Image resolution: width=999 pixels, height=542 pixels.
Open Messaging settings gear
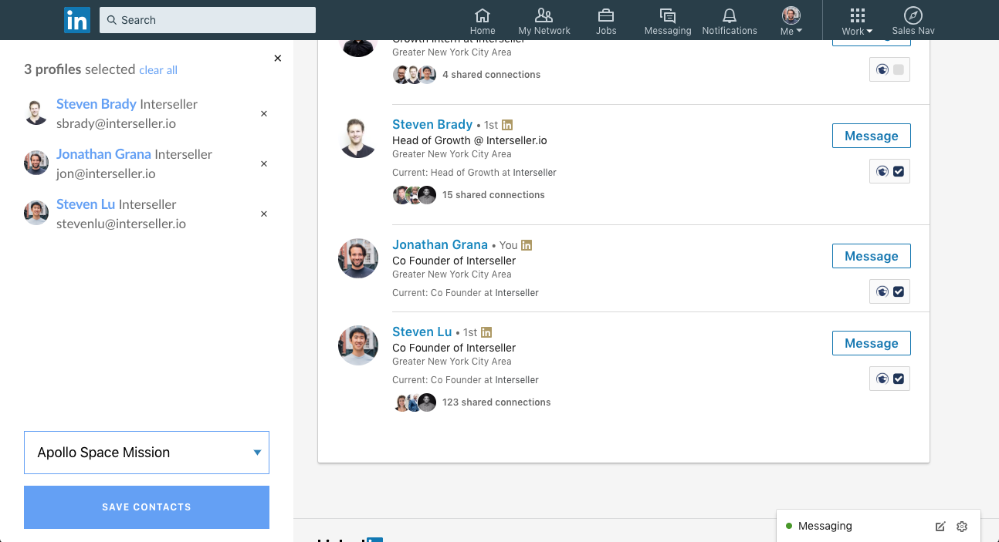click(962, 527)
